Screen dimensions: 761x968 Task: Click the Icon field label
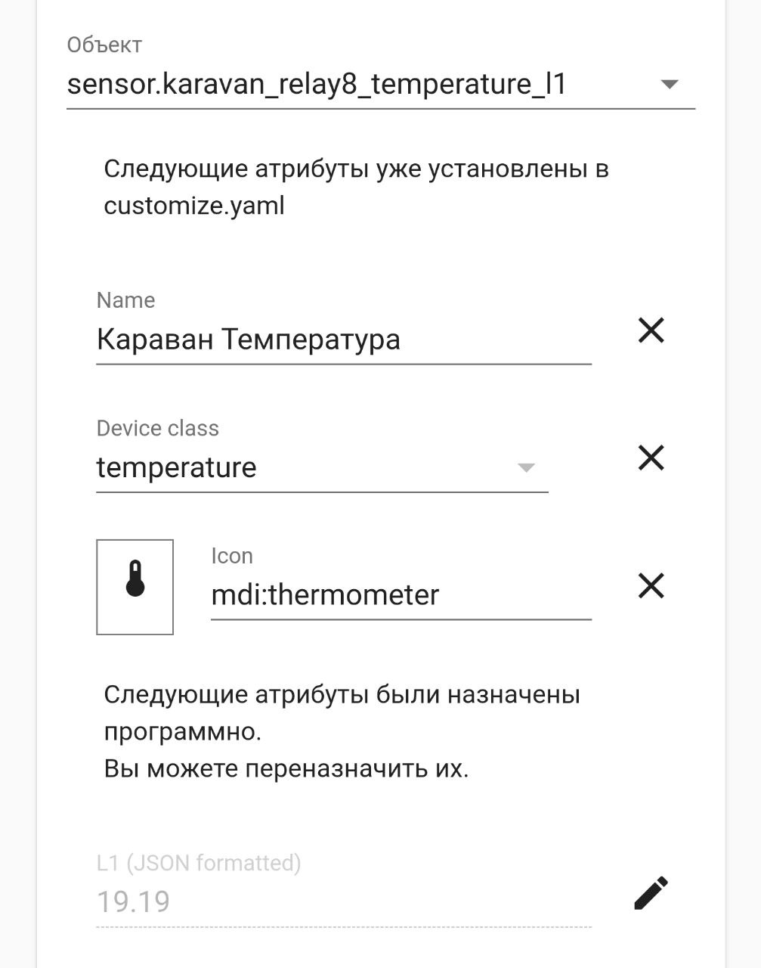[232, 556]
